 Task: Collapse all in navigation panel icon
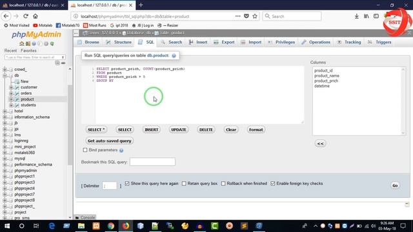[57, 63]
